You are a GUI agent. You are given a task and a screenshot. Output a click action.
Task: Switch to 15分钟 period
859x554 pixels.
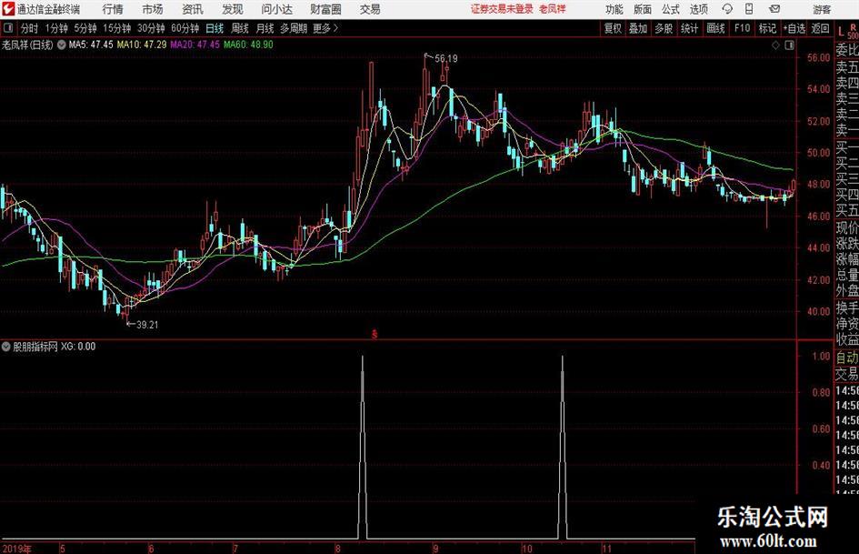coord(117,28)
